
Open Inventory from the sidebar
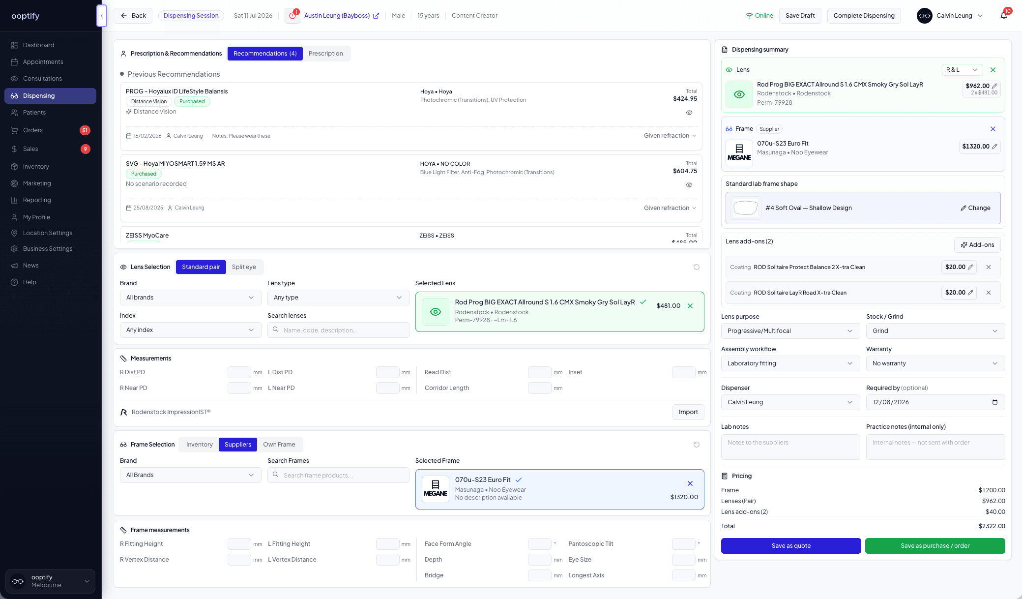point(50,167)
